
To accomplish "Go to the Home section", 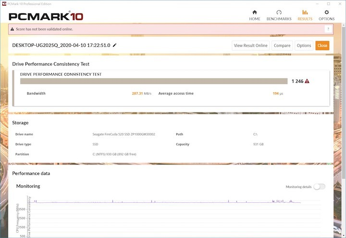I will click(x=255, y=15).
